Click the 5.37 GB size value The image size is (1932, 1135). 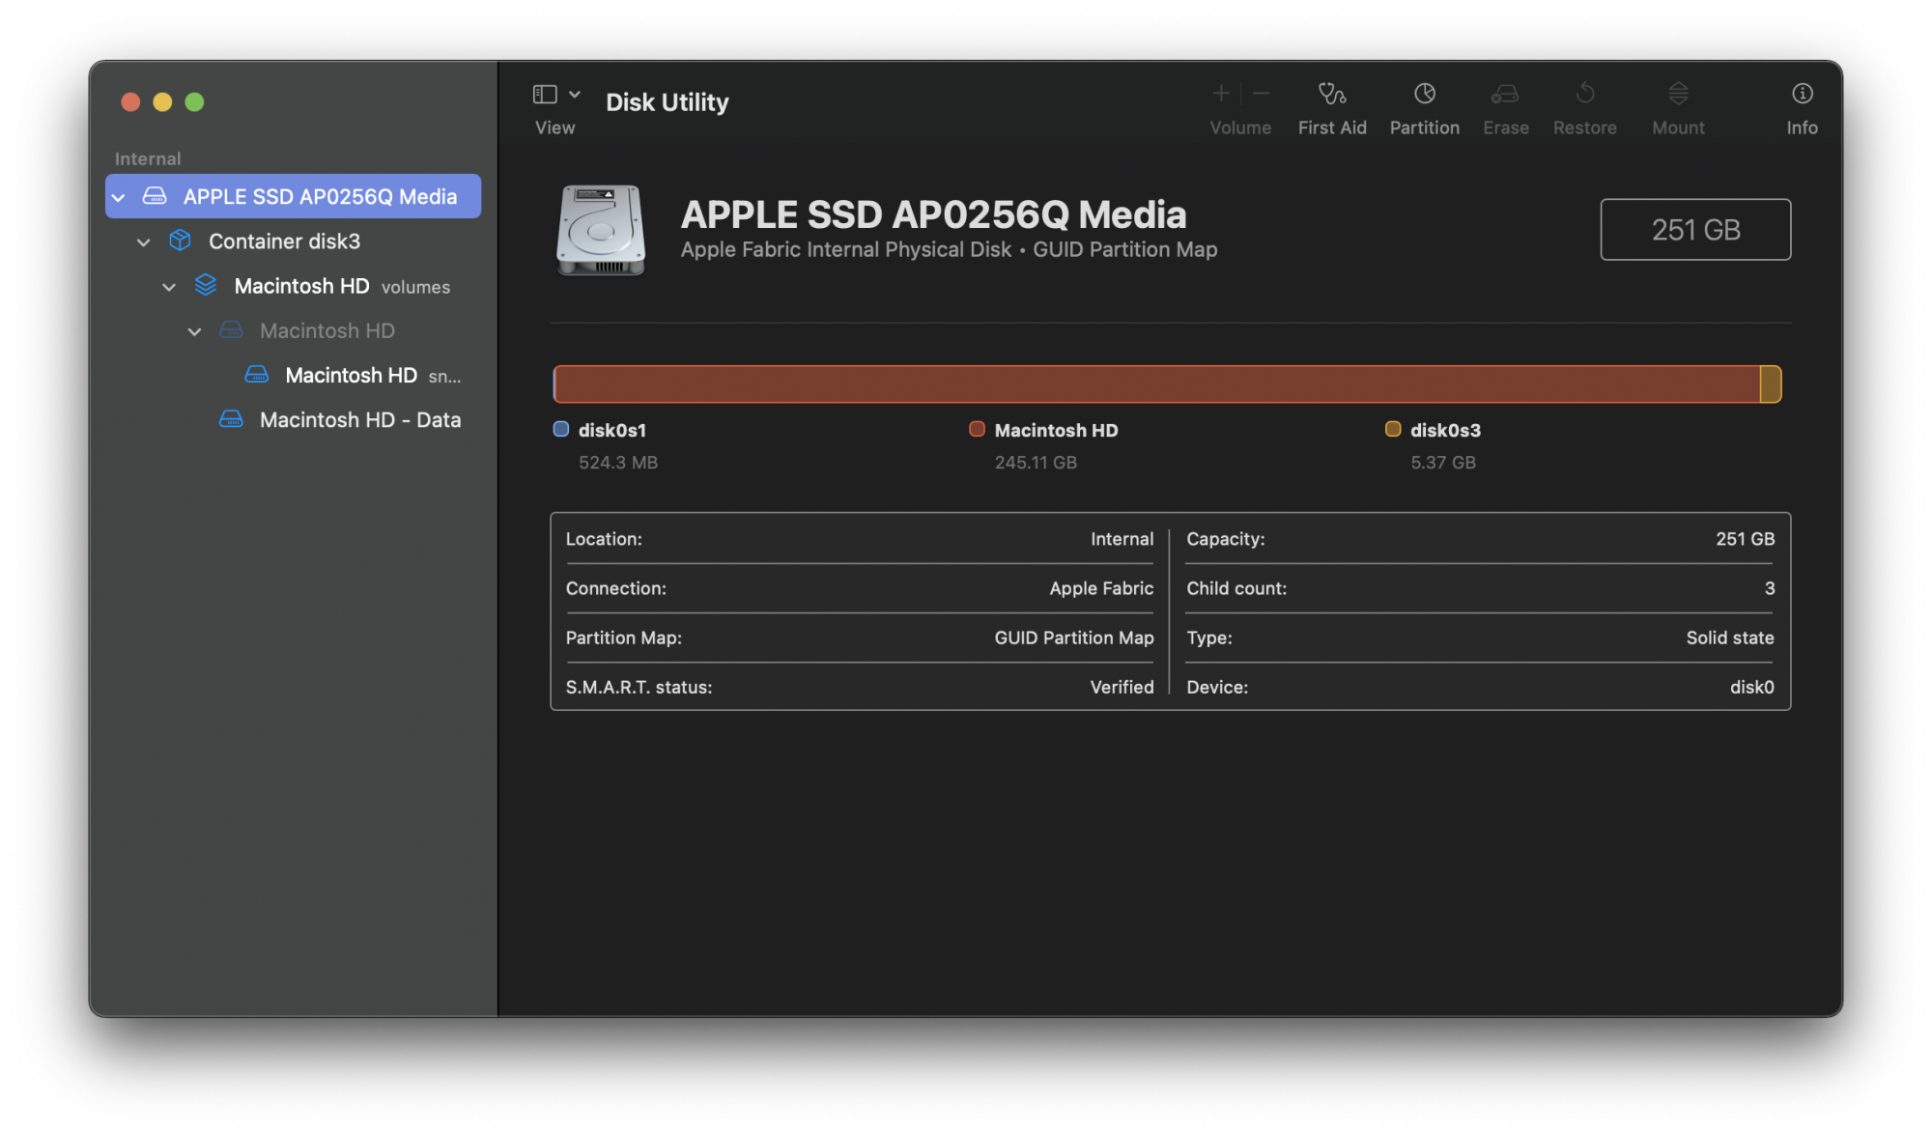click(x=1443, y=463)
